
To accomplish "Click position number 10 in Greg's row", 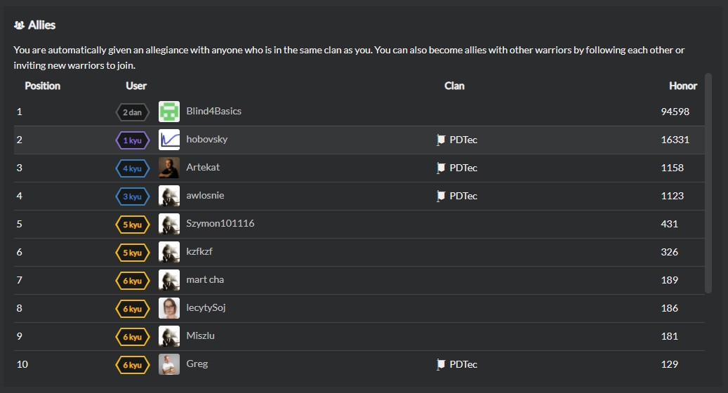I will 22,364.
